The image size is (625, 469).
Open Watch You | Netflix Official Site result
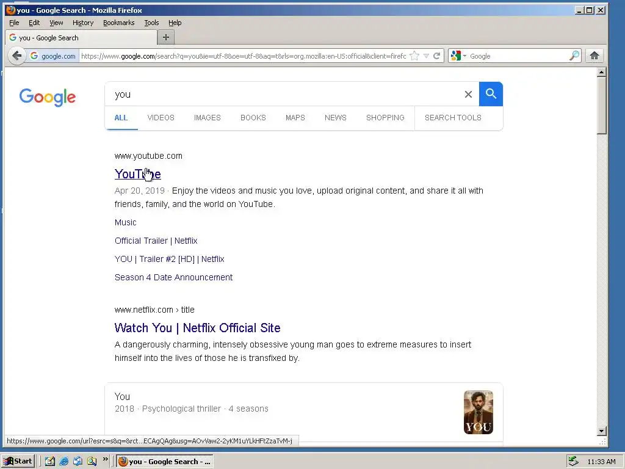[197, 328]
